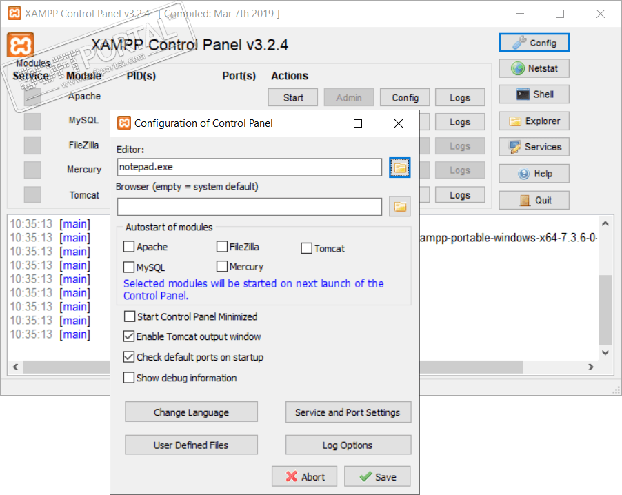Click the FileZilla module label

click(x=83, y=145)
